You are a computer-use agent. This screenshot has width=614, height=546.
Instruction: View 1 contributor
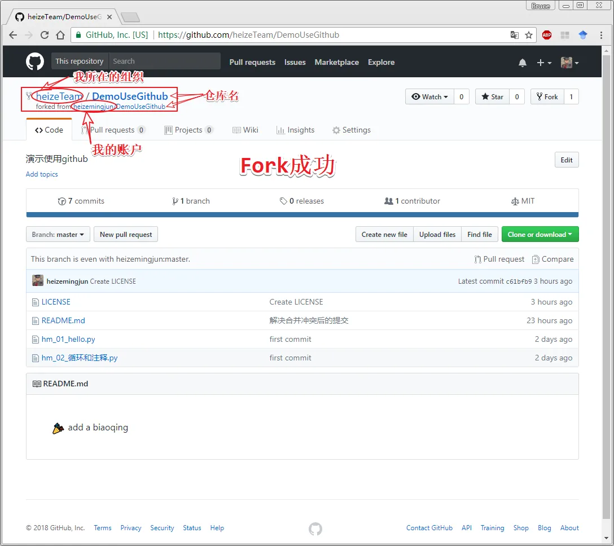413,201
